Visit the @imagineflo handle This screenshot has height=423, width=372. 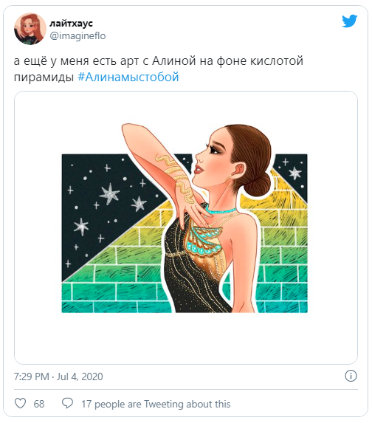pyautogui.click(x=77, y=35)
